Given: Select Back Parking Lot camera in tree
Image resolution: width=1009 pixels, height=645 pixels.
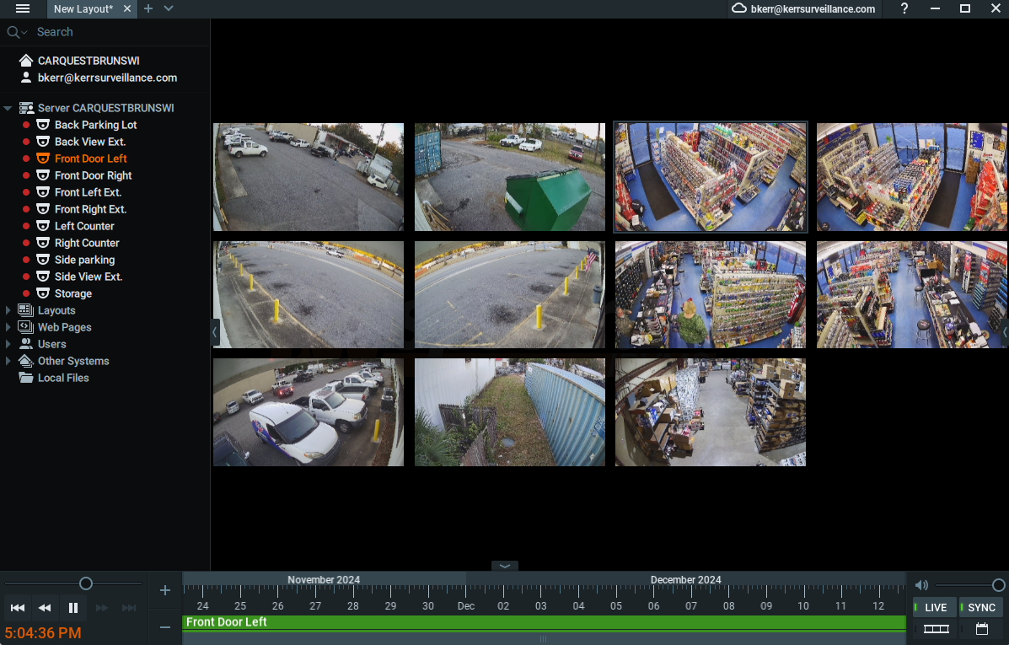Looking at the screenshot, I should [x=95, y=125].
